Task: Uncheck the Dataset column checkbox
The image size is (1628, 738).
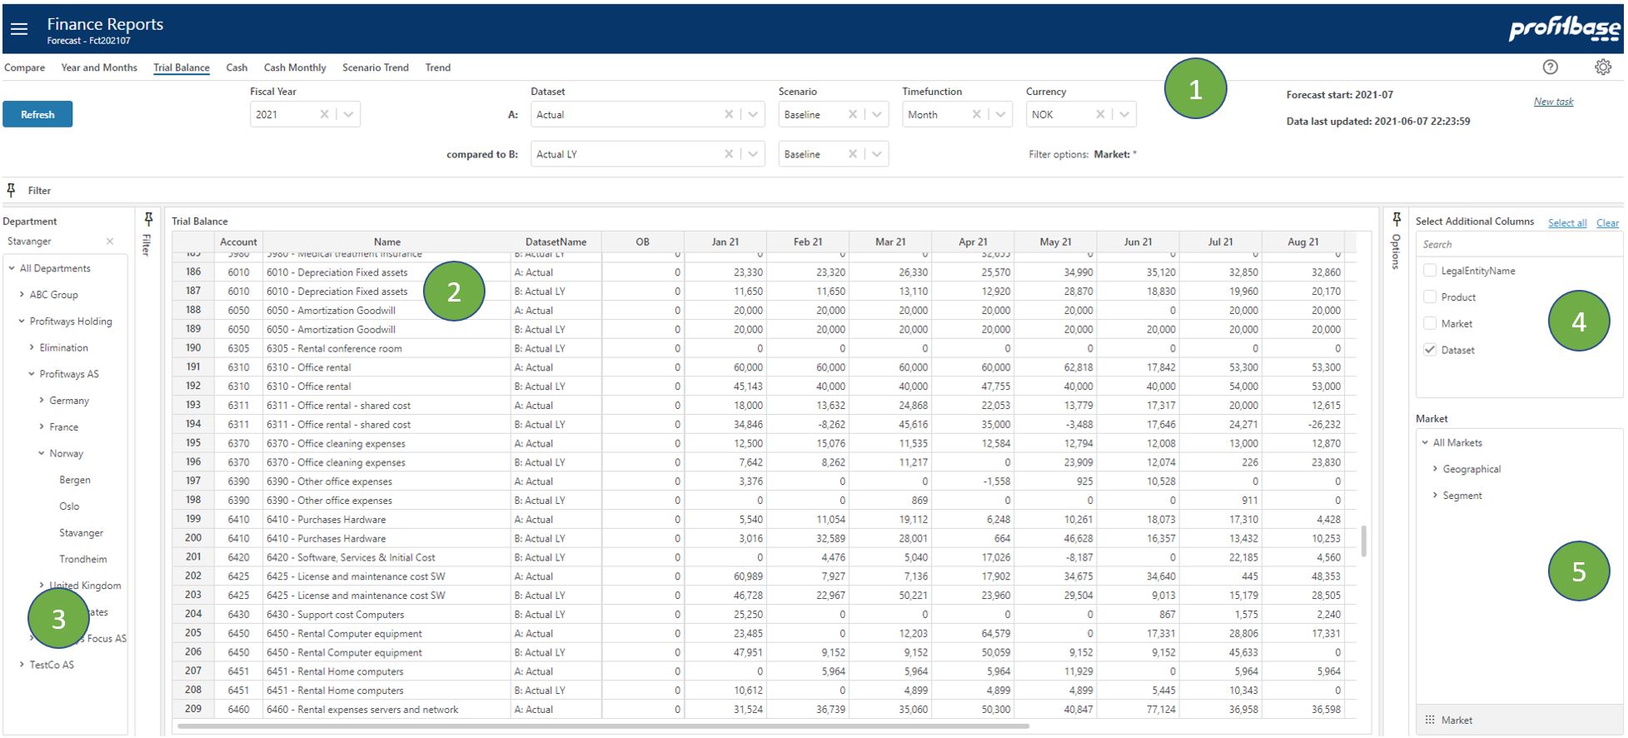Action: pyautogui.click(x=1430, y=350)
